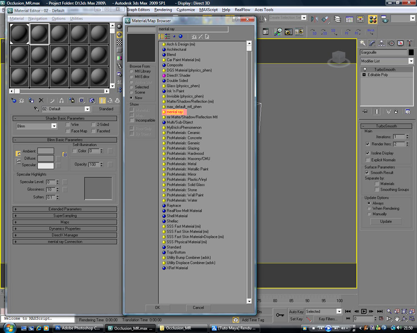The width and height of the screenshot is (417, 333).
Task: Click OK in Material/Map Browser
Action: pyautogui.click(x=157, y=308)
